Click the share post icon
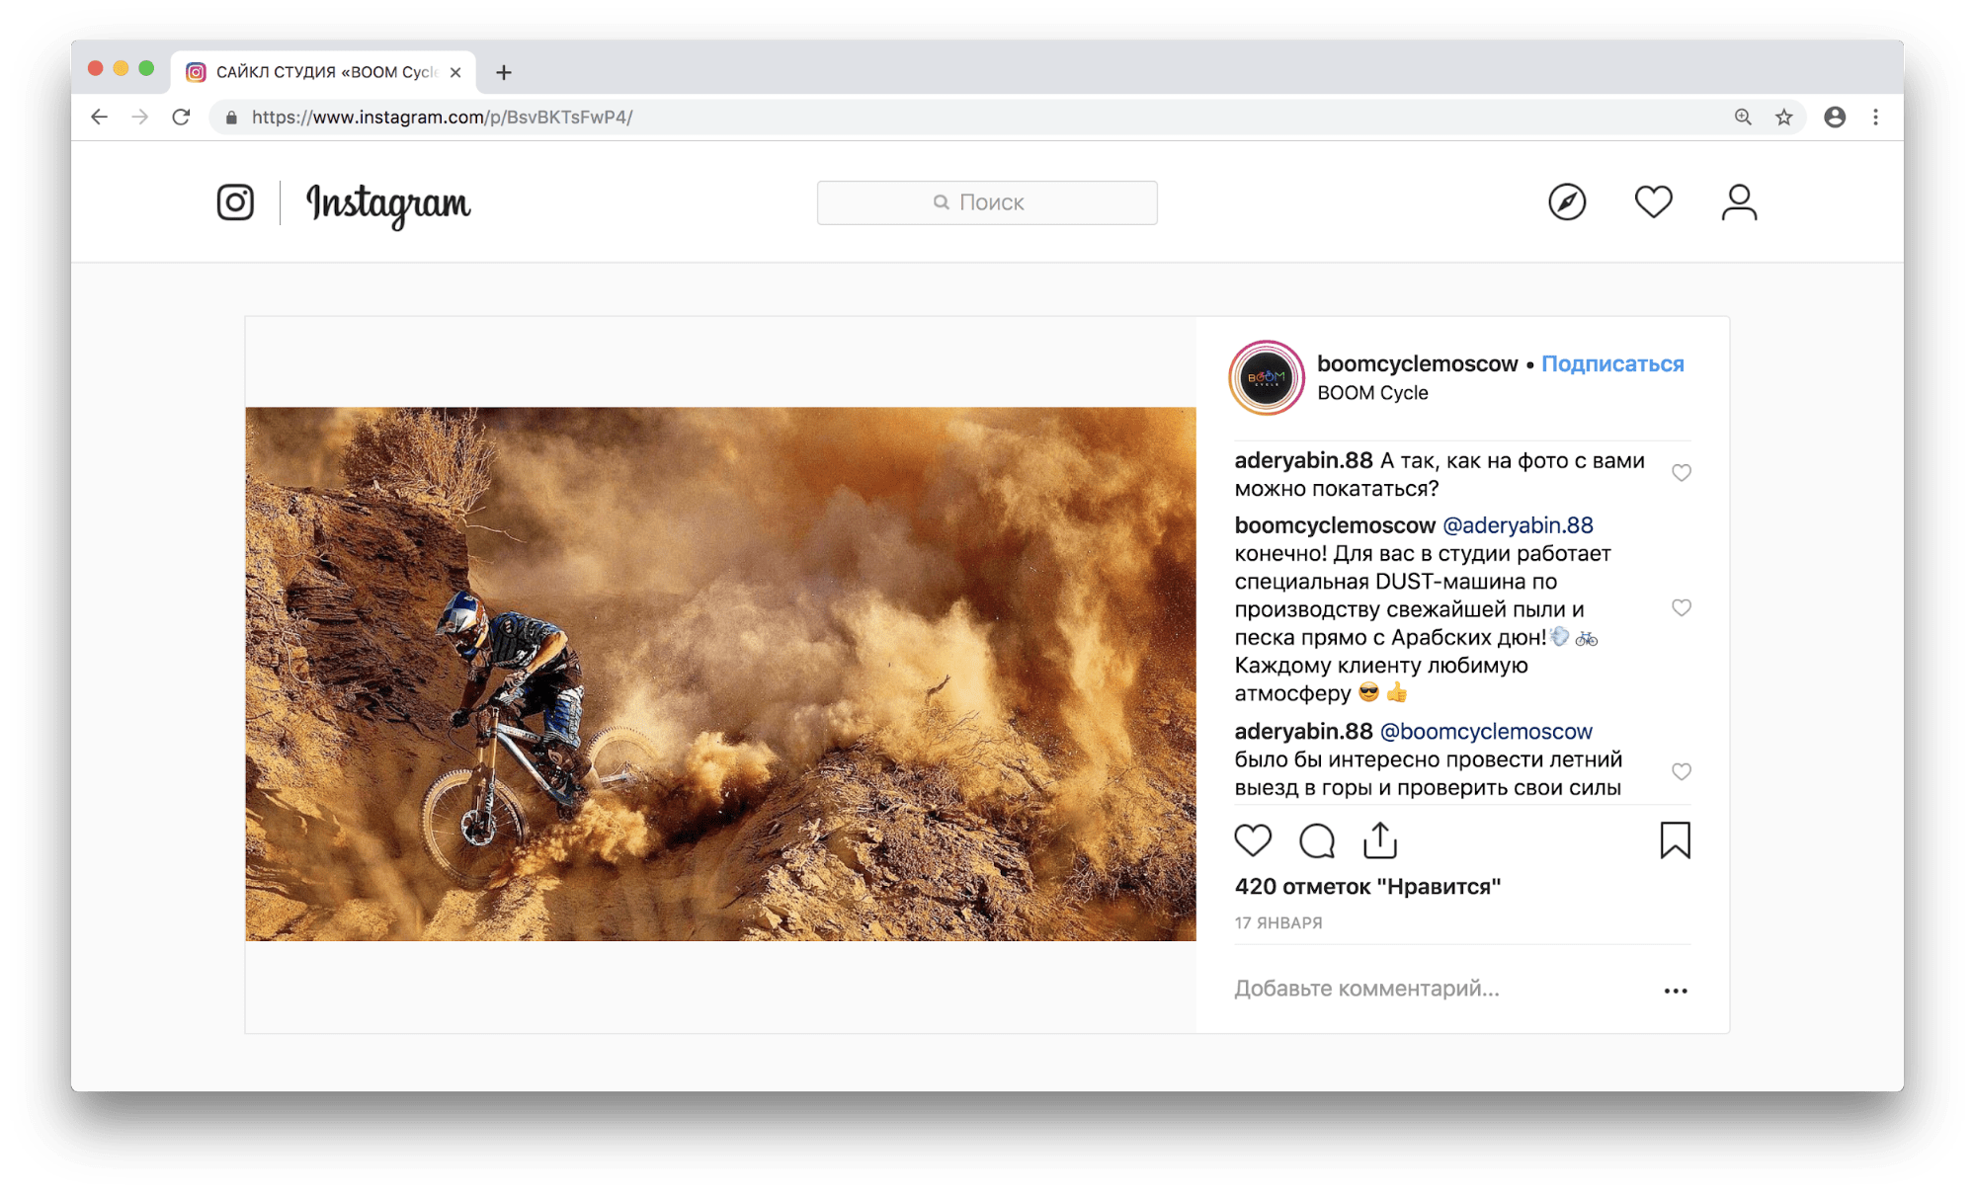Viewport: 1975px width, 1194px height. click(x=1379, y=841)
